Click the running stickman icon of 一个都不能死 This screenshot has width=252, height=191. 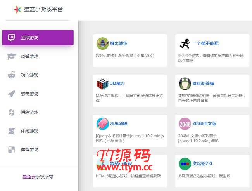[185, 43]
